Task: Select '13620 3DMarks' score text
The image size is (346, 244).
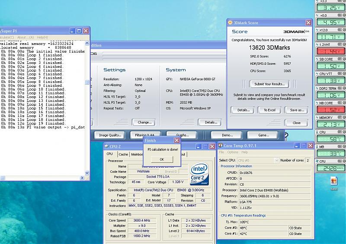Action: pyautogui.click(x=269, y=48)
